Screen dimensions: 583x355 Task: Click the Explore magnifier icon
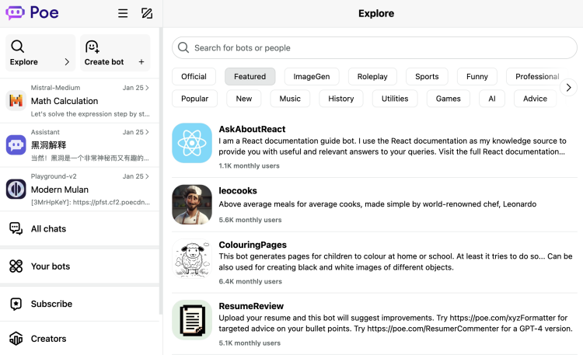click(x=17, y=47)
